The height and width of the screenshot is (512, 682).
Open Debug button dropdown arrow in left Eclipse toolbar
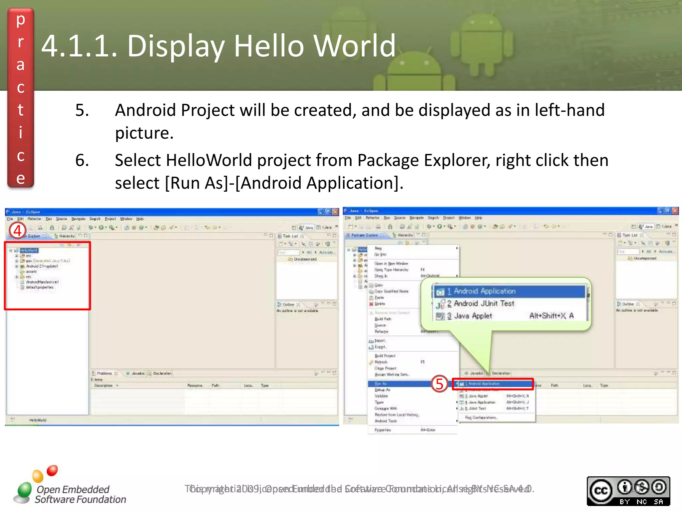point(95,227)
